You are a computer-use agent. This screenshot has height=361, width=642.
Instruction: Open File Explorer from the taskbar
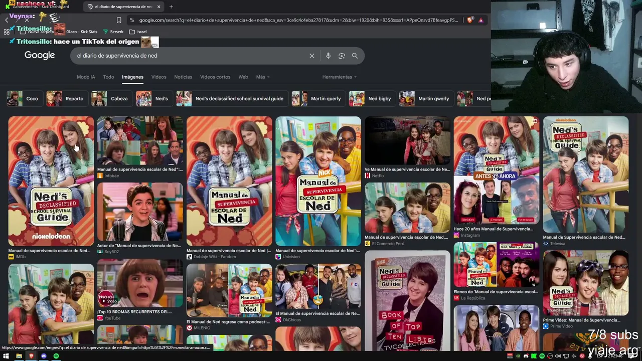[x=19, y=356]
